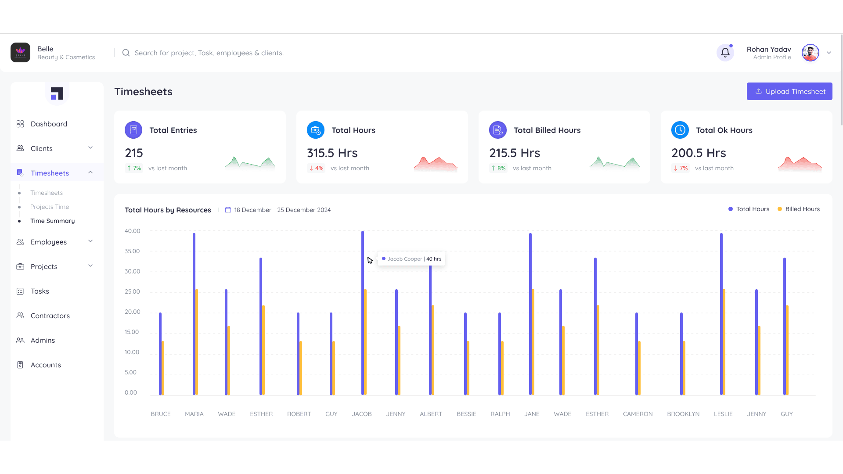Click Rohan Yadav's profile avatar
This screenshot has height=474, width=843.
point(810,53)
